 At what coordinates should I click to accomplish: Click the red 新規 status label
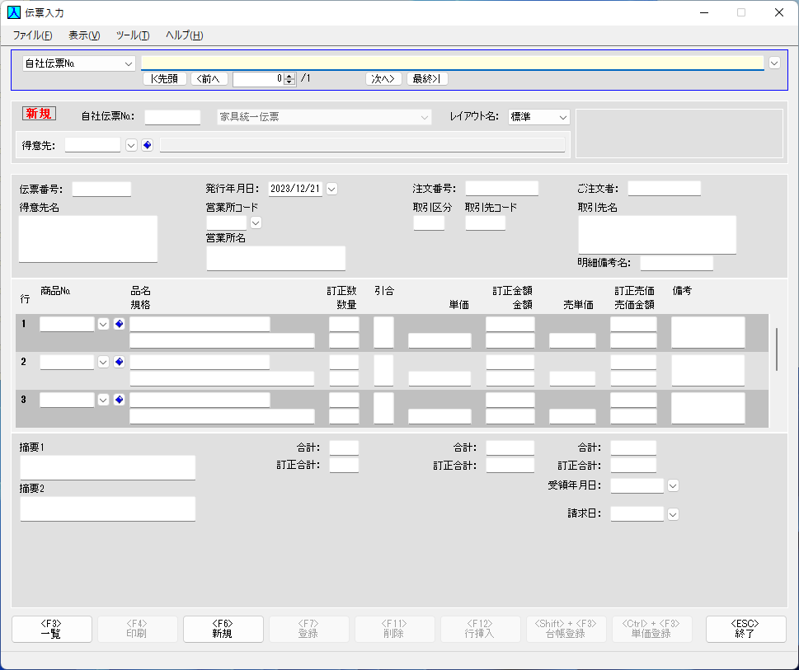pos(39,114)
